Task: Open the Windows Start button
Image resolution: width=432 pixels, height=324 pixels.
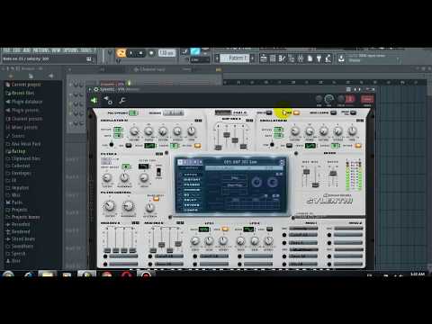Action: tap(8, 274)
